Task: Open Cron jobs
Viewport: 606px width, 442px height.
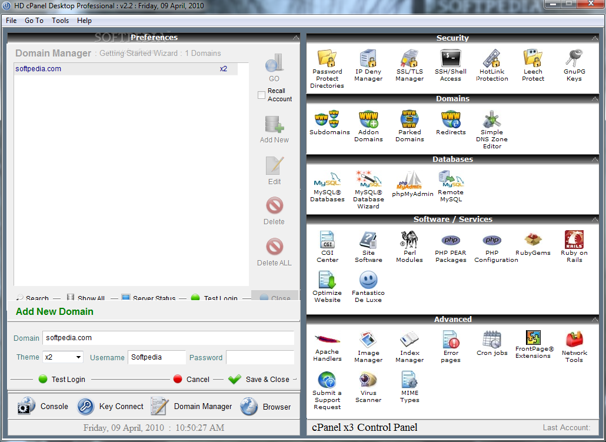Action: (x=492, y=343)
